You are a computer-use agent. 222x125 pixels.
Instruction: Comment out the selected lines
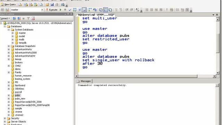[116, 10]
